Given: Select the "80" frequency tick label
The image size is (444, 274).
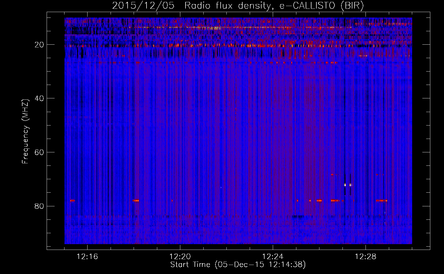Looking at the screenshot, I should (39, 206).
